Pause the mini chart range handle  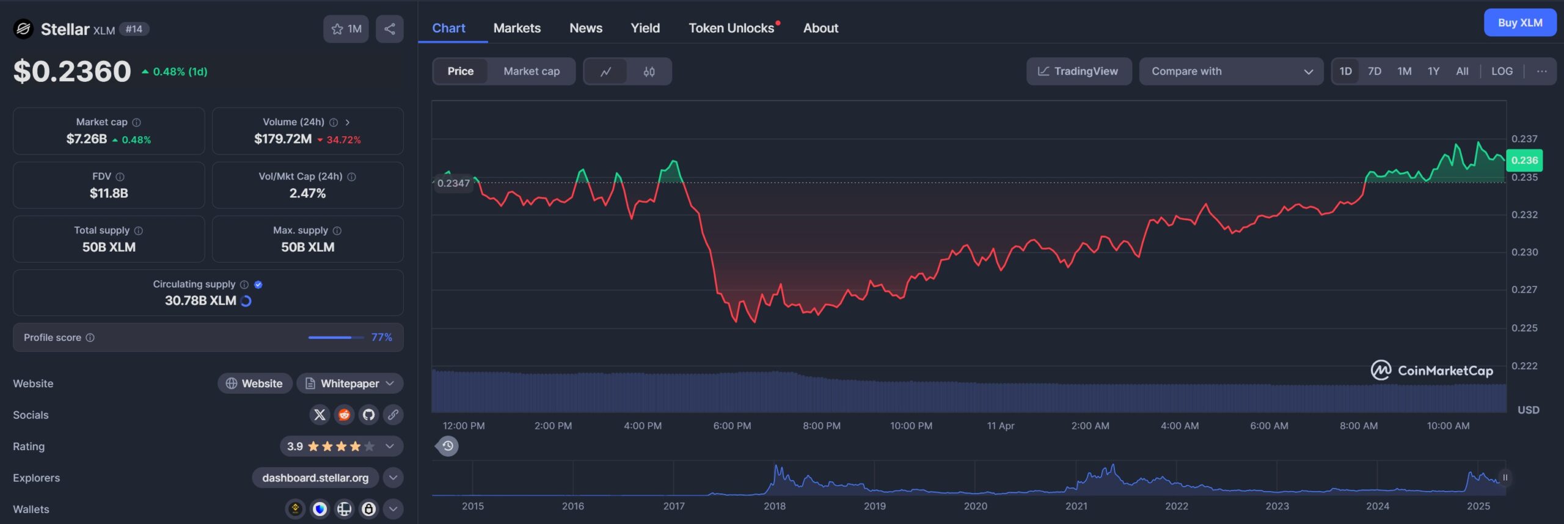pos(1505,478)
